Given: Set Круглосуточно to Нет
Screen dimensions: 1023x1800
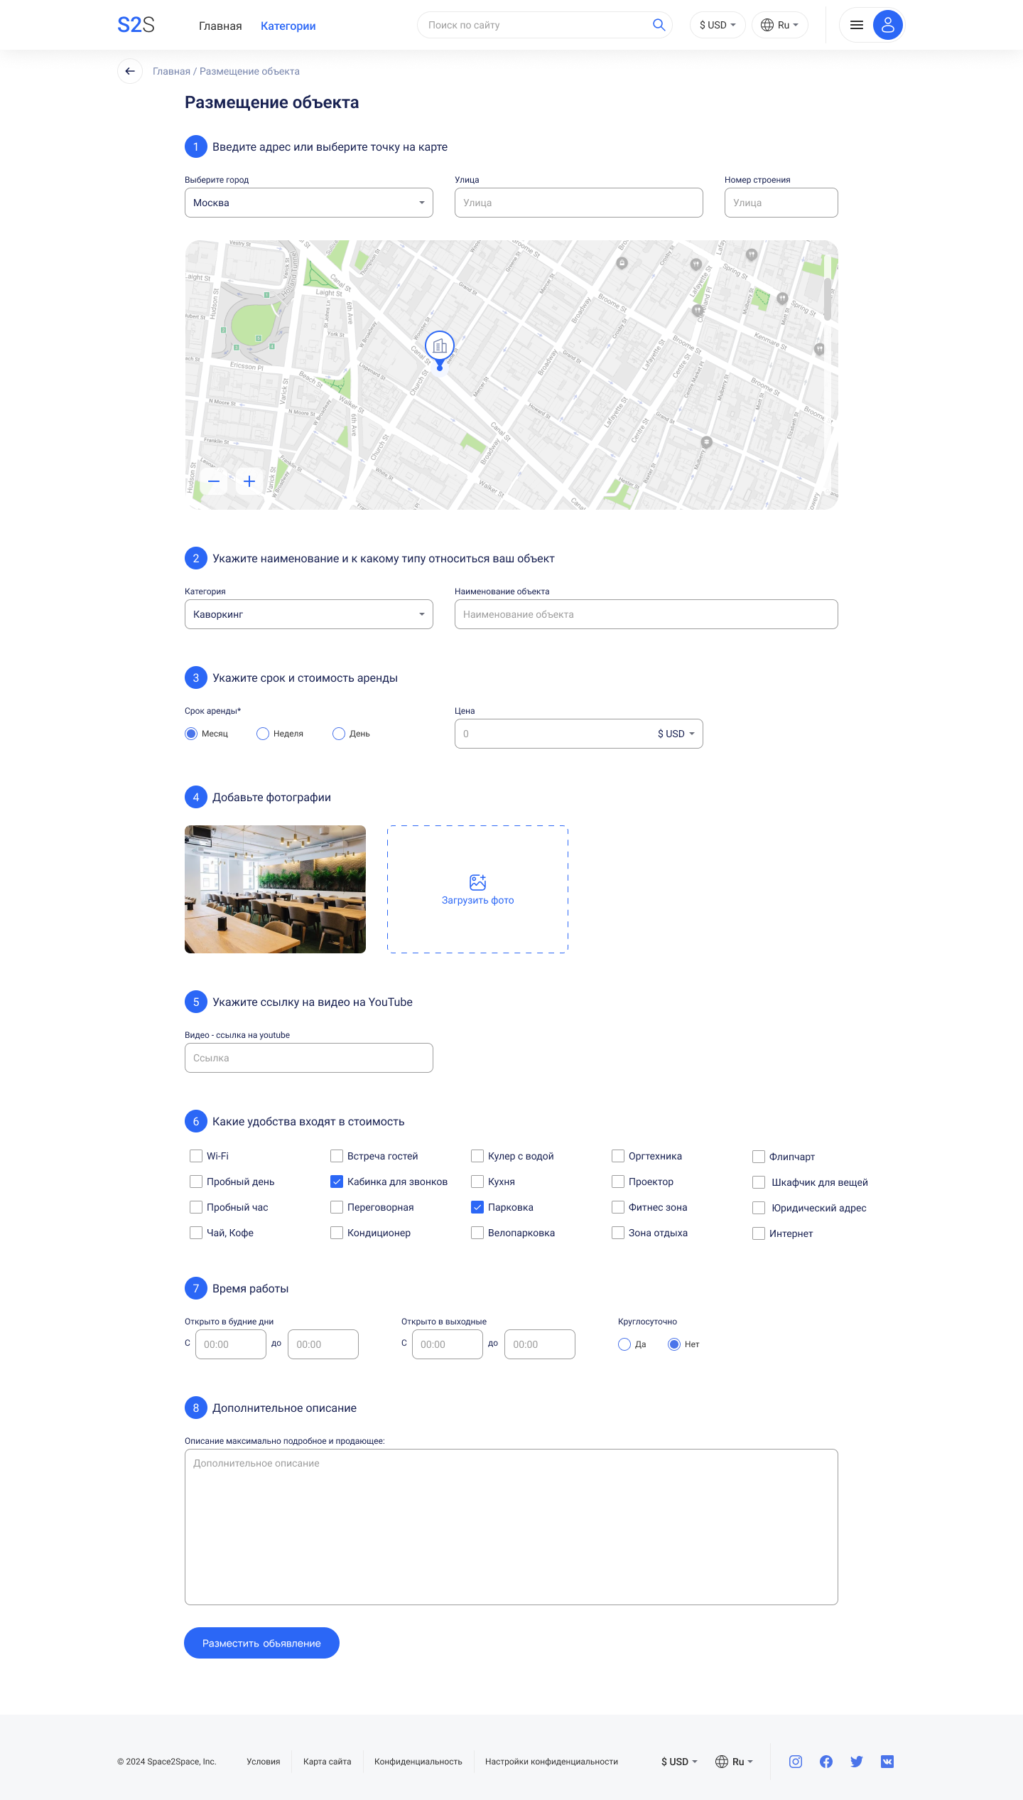Looking at the screenshot, I should [x=674, y=1344].
